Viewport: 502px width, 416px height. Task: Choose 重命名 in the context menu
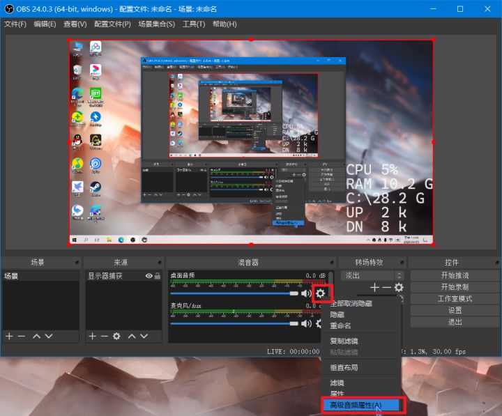[361, 325]
